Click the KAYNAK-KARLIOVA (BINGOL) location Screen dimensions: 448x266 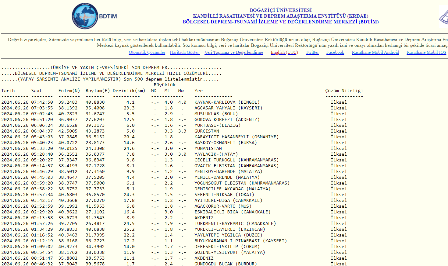[227, 102]
